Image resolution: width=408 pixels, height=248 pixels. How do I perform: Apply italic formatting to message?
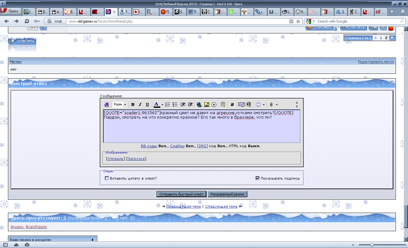140,105
